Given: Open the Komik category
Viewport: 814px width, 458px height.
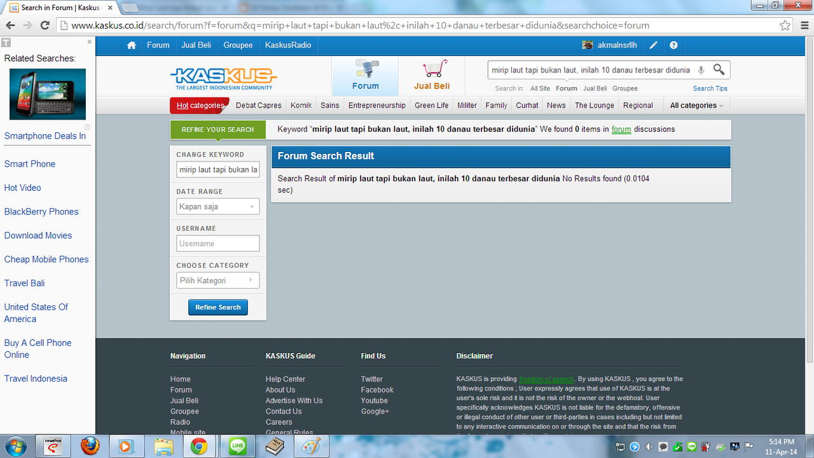Looking at the screenshot, I should [301, 106].
